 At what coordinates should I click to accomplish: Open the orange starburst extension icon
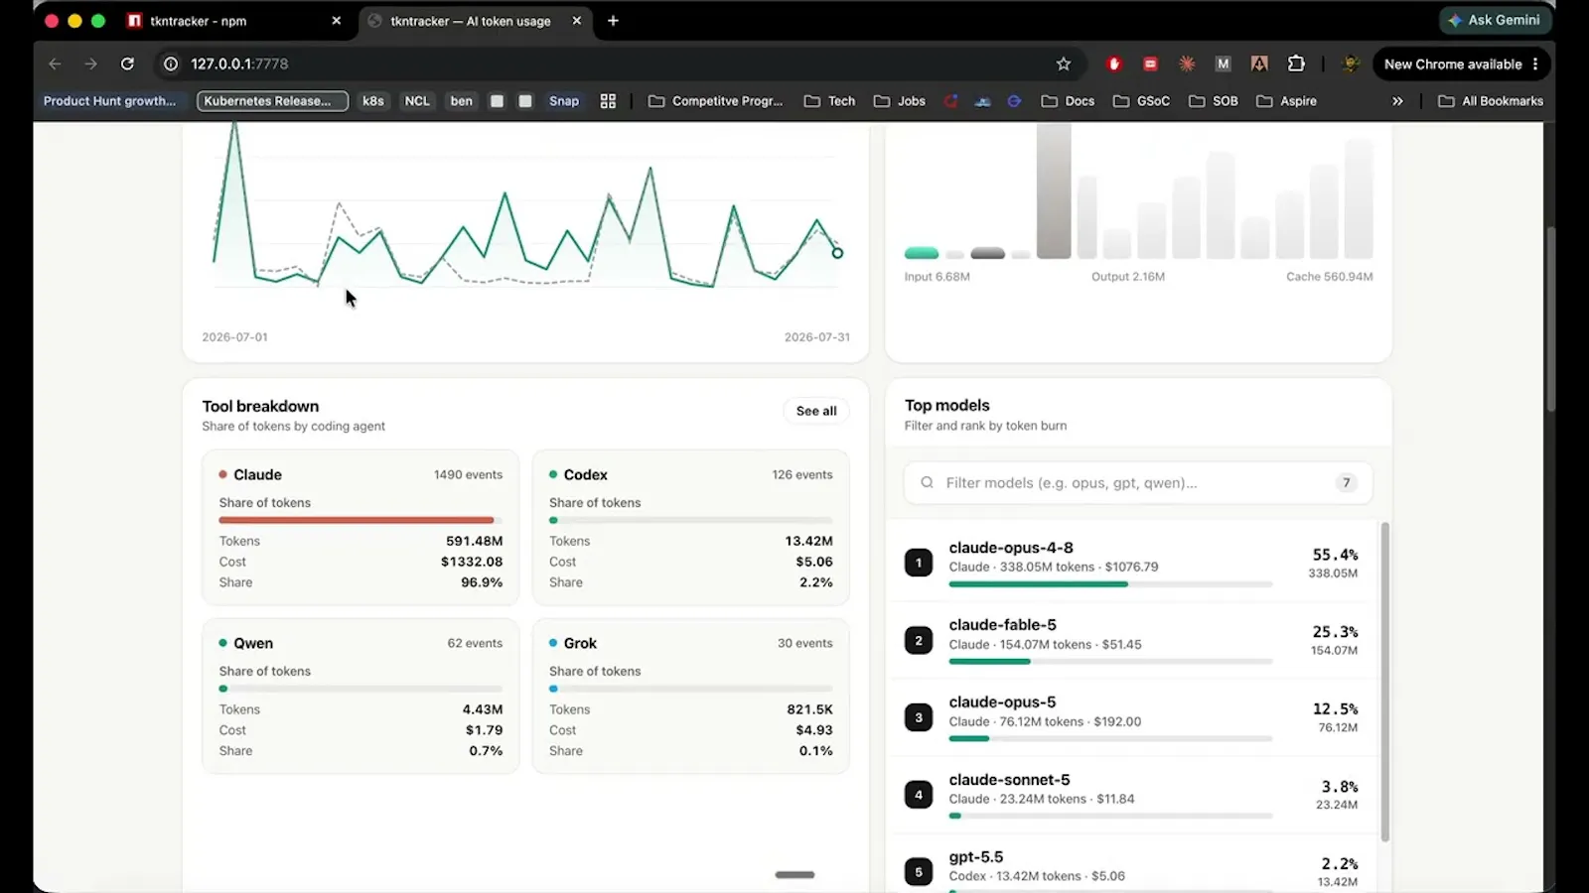tap(1187, 64)
